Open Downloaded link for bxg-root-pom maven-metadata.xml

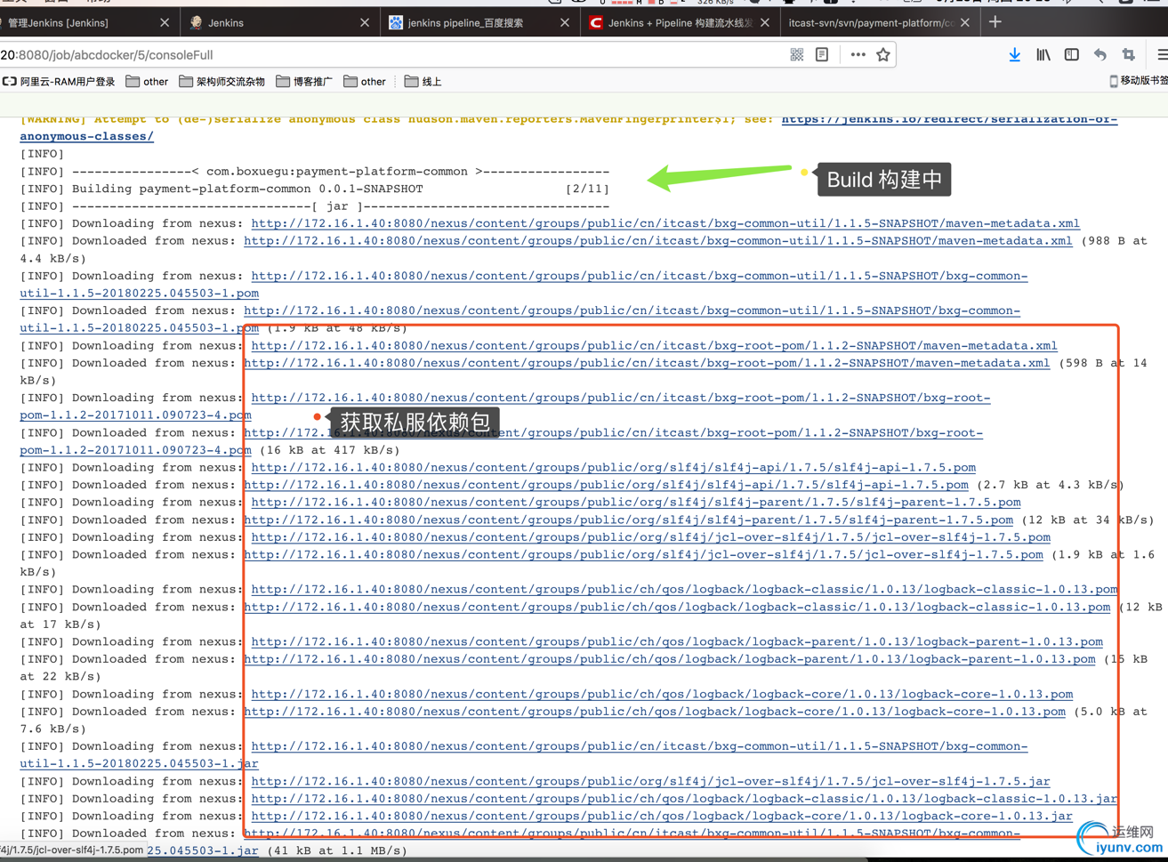pos(647,363)
